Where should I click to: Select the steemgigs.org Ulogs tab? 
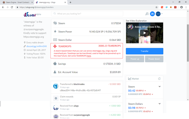point(50,2)
